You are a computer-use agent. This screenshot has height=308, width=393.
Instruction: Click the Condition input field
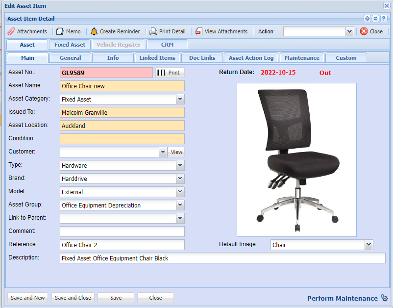[122, 139]
